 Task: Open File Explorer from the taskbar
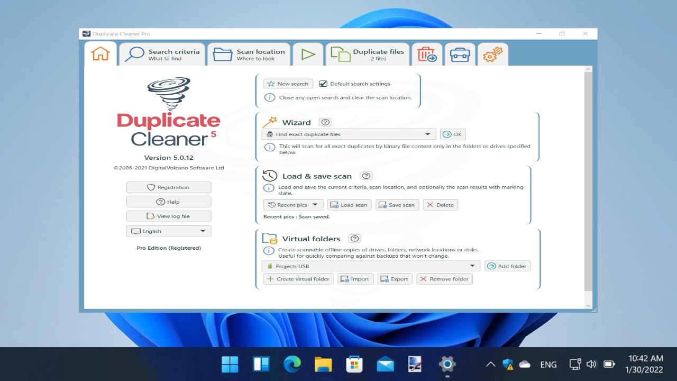[x=323, y=364]
